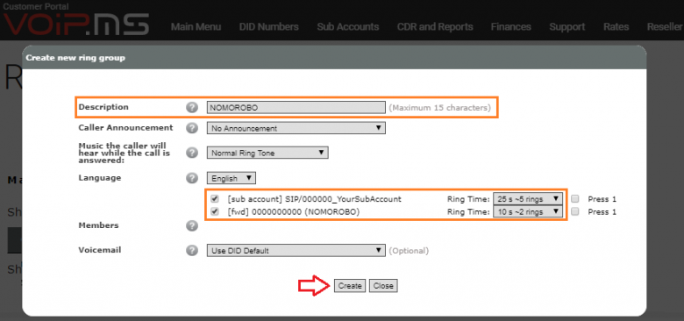Click the VoIP.ms logo
The width and height of the screenshot is (684, 321).
[75, 24]
